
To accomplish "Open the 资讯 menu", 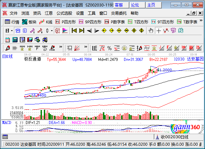I will pyautogui.click(x=37, y=13).
